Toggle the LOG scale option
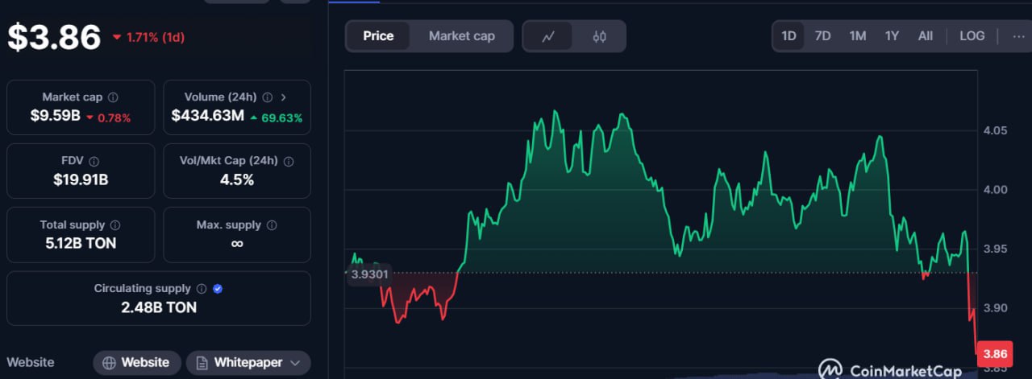The width and height of the screenshot is (1032, 379). coord(972,36)
